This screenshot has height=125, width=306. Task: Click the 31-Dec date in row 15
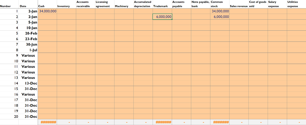[x=28, y=89]
